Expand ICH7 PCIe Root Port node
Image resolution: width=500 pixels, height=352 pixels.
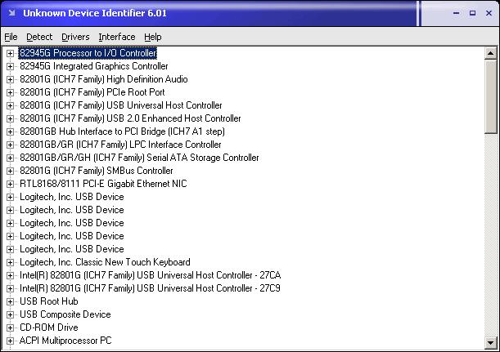coord(10,92)
